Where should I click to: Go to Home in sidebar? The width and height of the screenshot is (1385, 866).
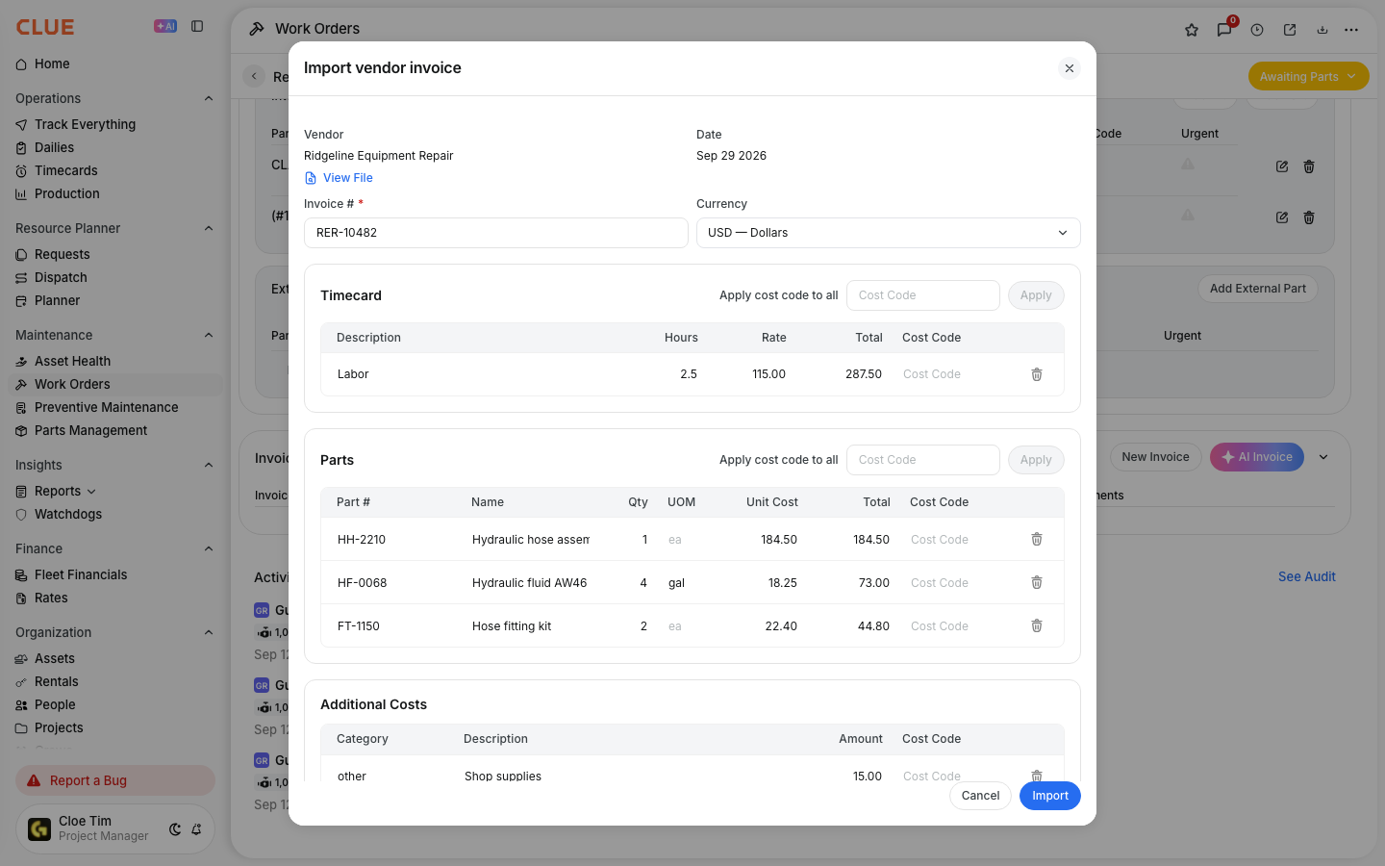52,64
